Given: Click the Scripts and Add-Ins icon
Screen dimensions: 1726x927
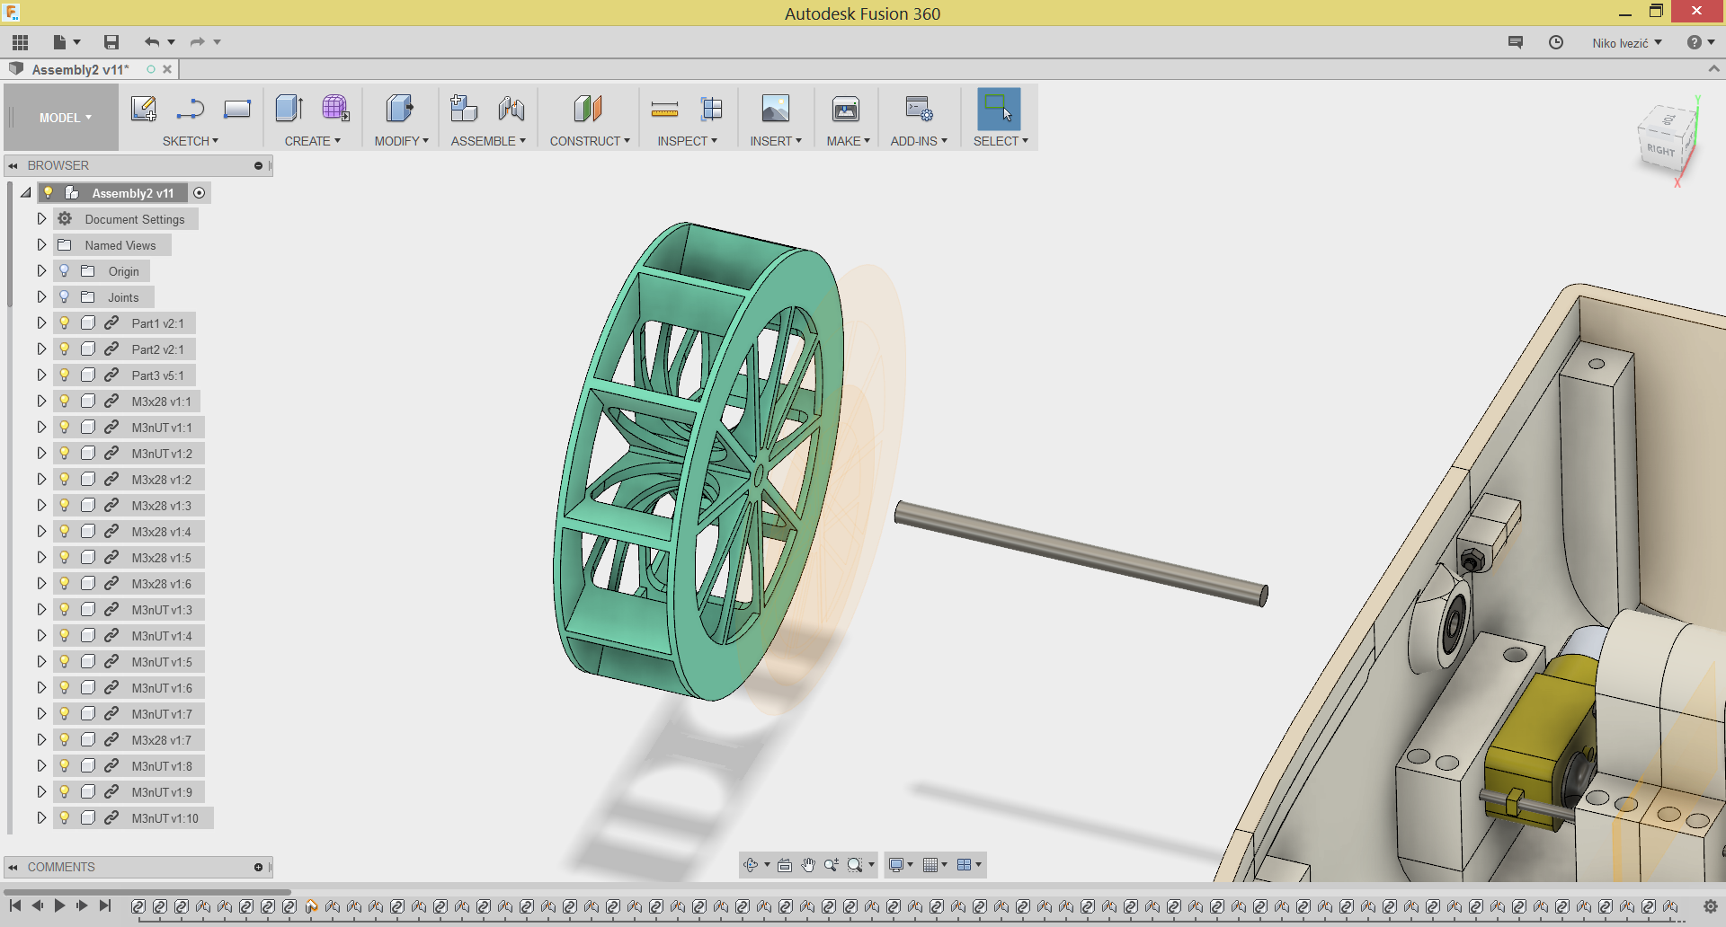Looking at the screenshot, I should click(919, 109).
